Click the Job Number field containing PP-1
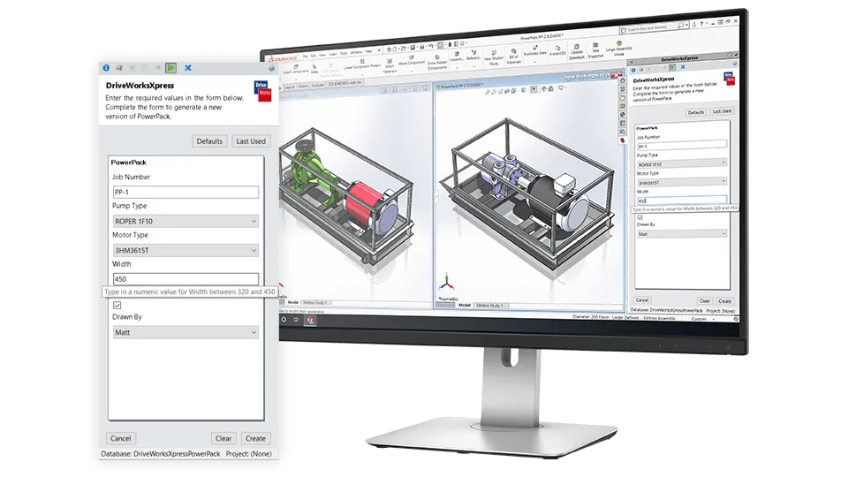 (185, 192)
